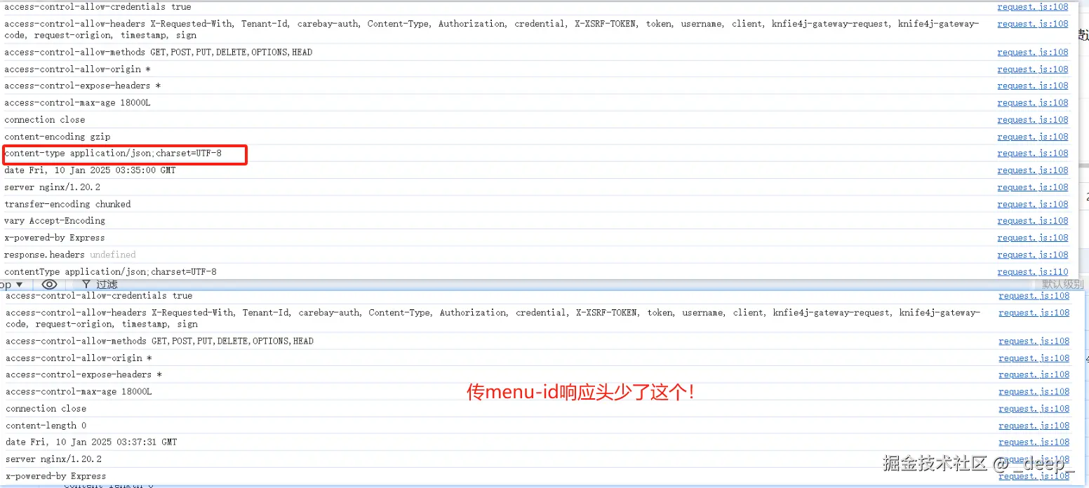Open request.js:108 beside x-powered-by Express

pos(1033,237)
